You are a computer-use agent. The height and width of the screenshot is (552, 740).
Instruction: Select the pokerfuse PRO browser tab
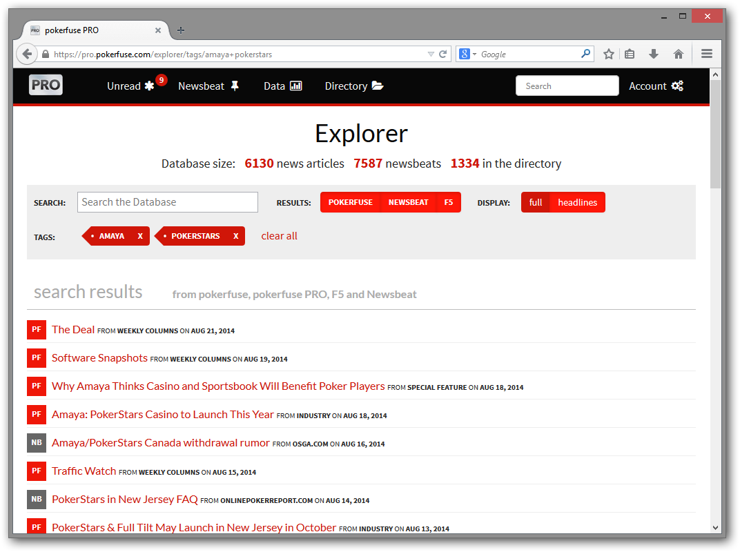(95, 30)
